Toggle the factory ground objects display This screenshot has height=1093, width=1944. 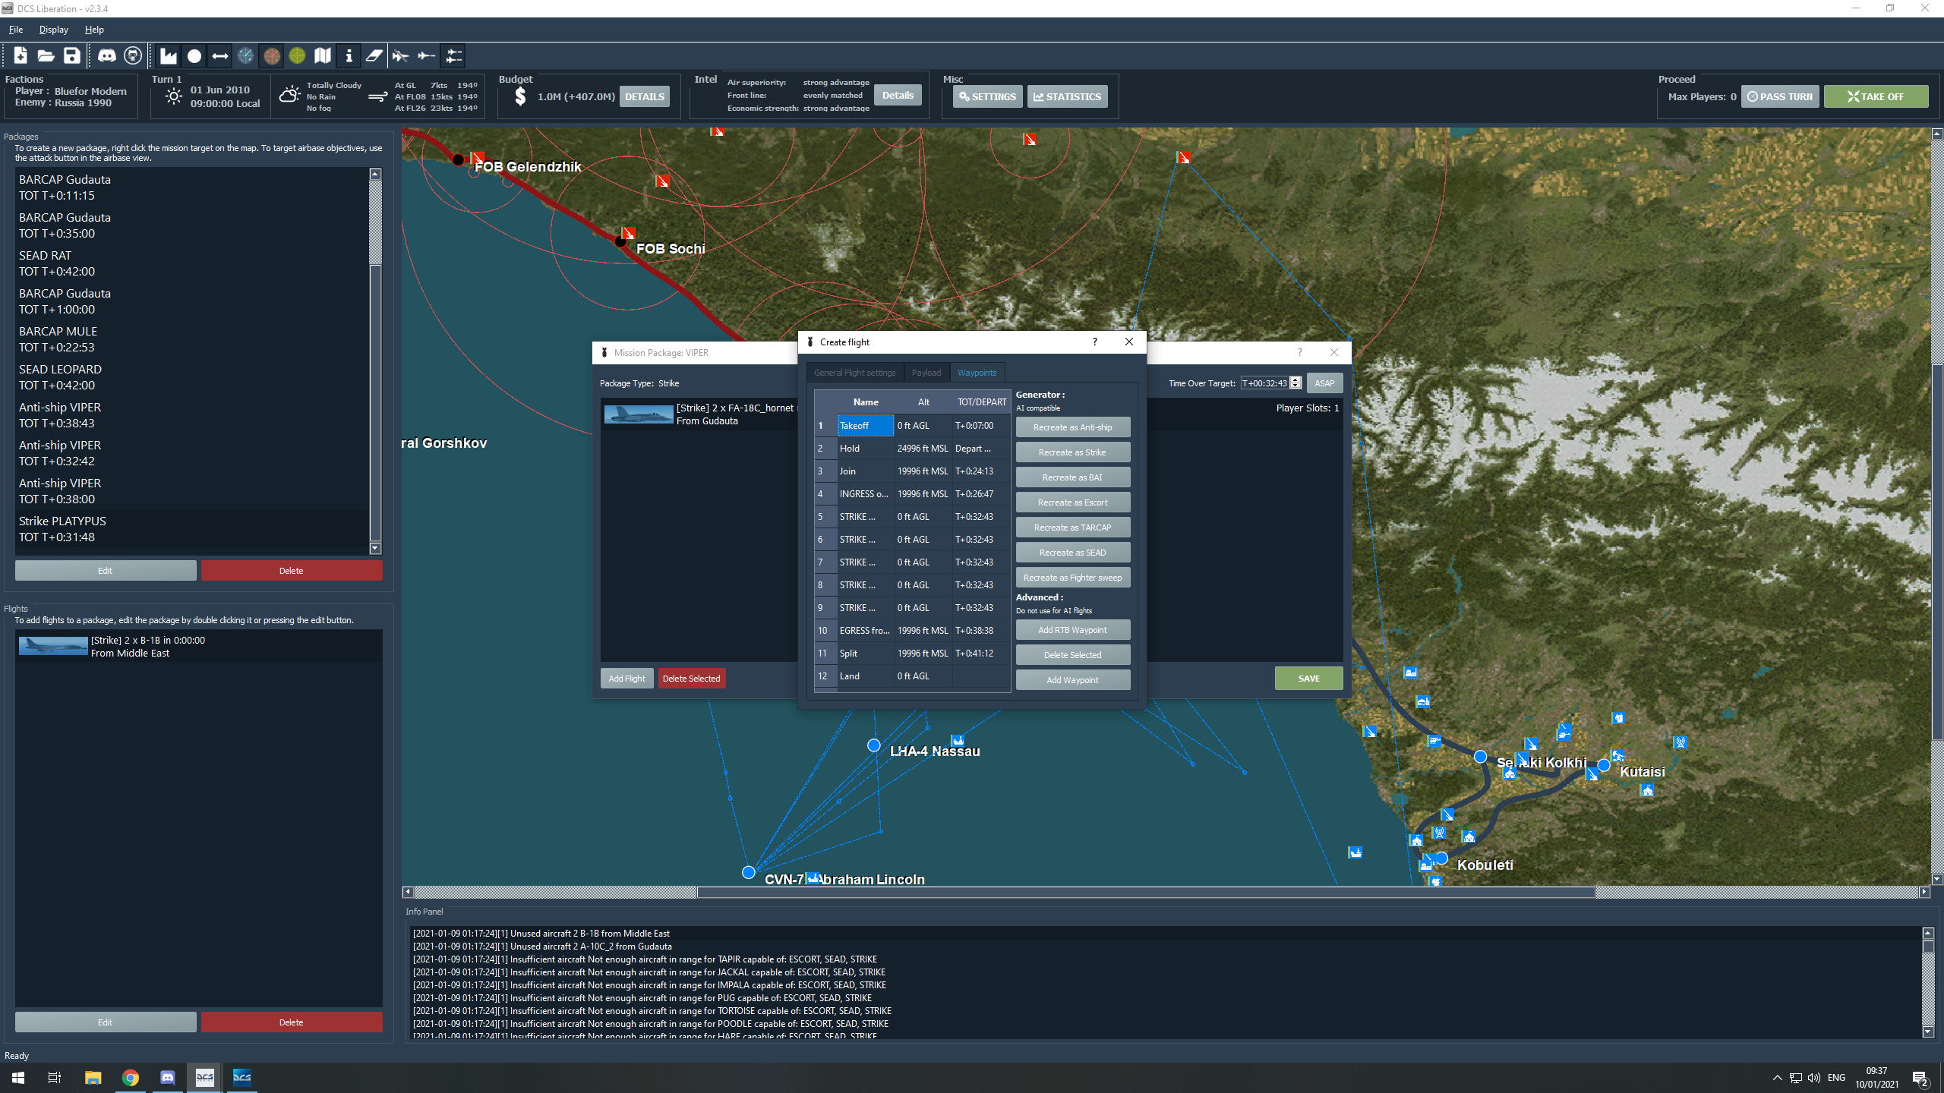[169, 55]
